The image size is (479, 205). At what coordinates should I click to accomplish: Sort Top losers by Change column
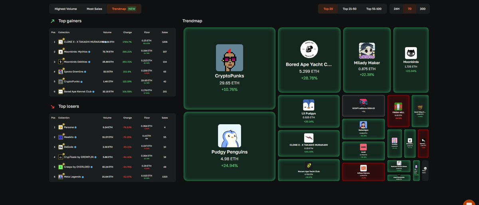[x=127, y=118]
